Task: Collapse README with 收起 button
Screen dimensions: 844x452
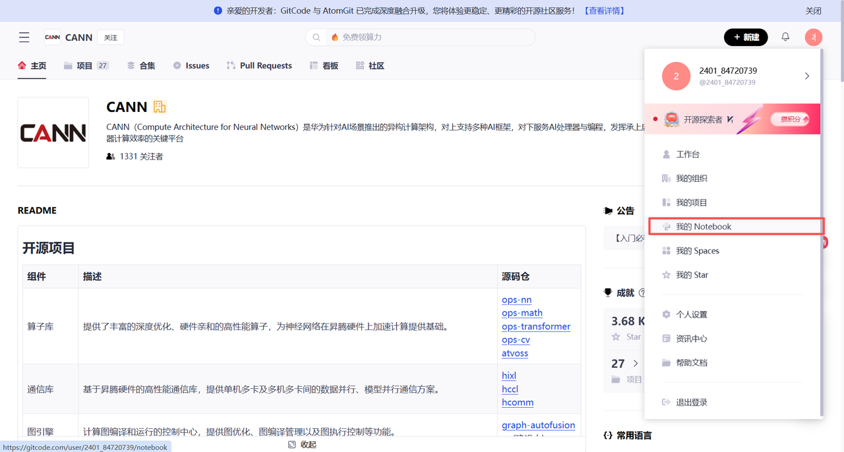Action: (302, 445)
